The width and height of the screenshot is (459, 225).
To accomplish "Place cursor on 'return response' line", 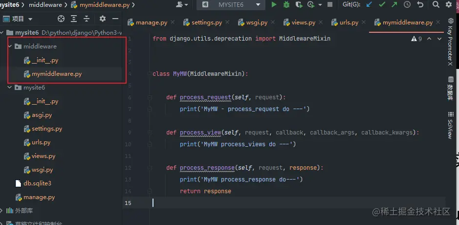I will click(x=205, y=191).
